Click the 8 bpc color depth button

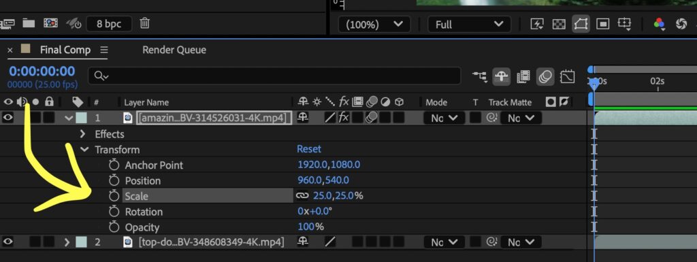[110, 24]
